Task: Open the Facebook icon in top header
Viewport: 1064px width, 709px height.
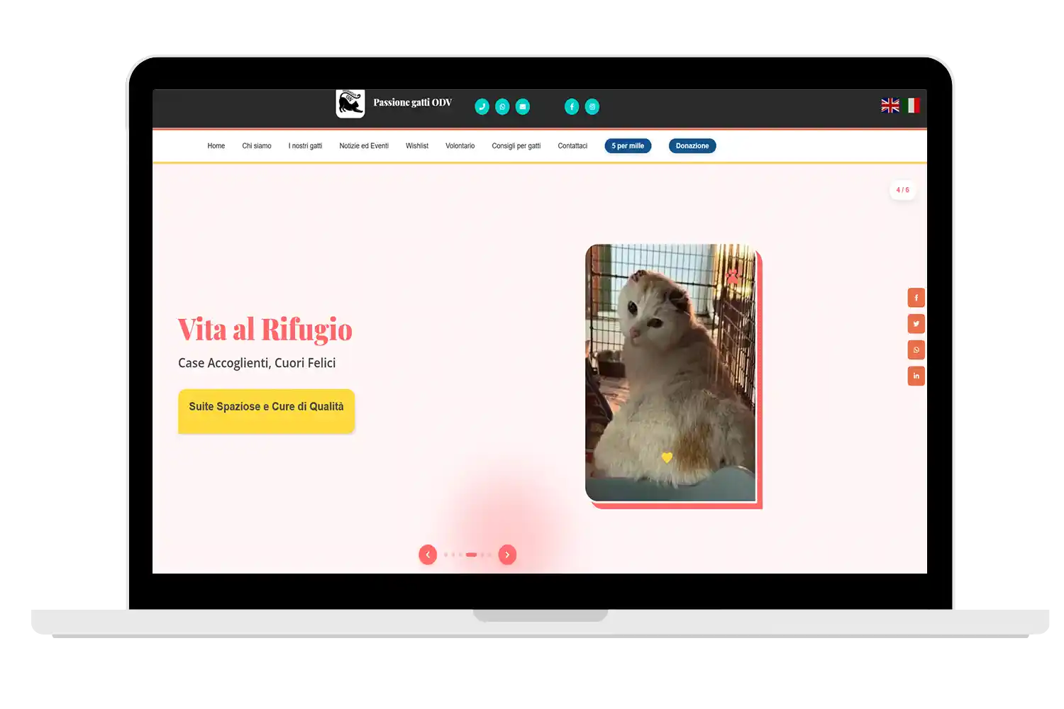Action: pyautogui.click(x=572, y=106)
